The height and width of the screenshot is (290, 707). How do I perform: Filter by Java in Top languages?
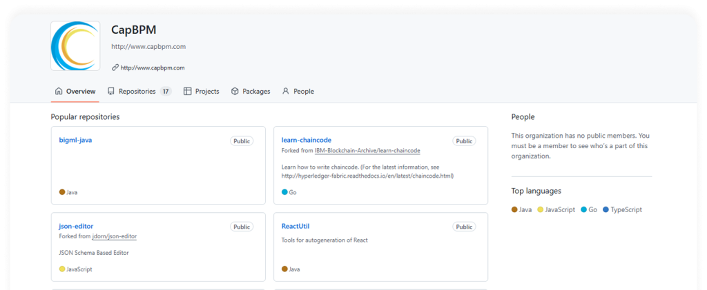tap(522, 209)
